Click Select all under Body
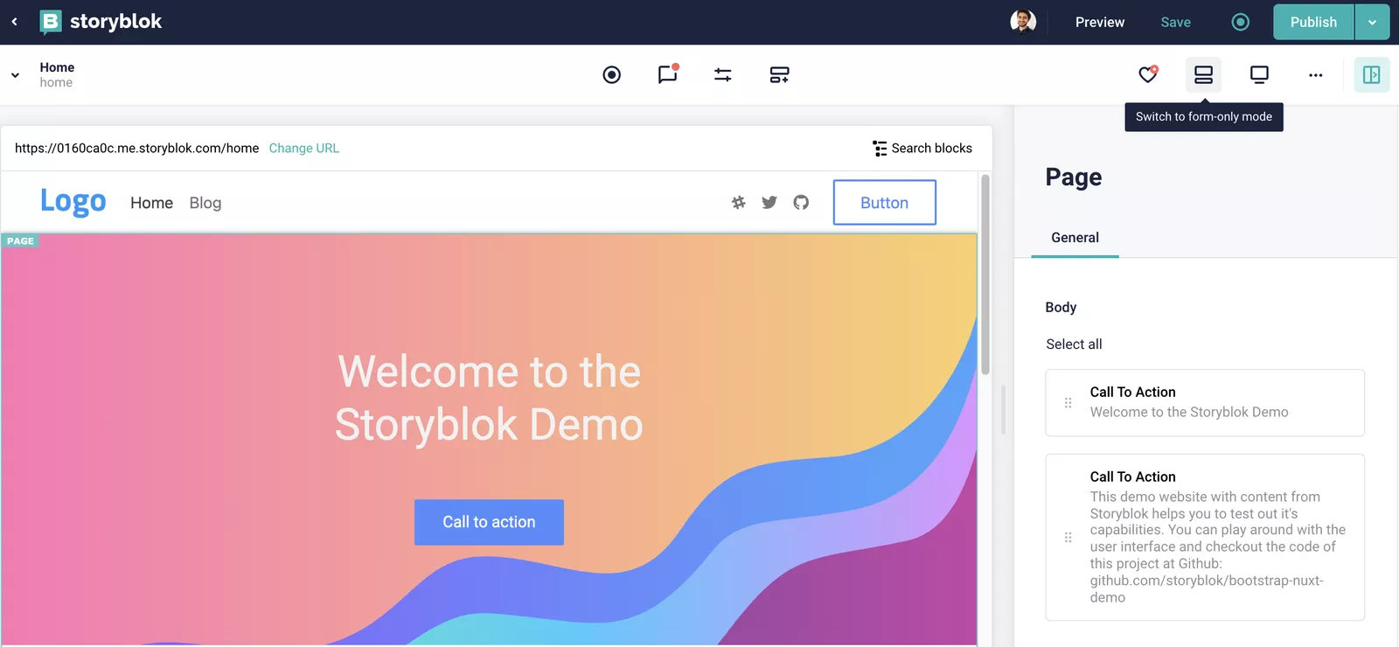The height and width of the screenshot is (647, 1399). (x=1074, y=344)
